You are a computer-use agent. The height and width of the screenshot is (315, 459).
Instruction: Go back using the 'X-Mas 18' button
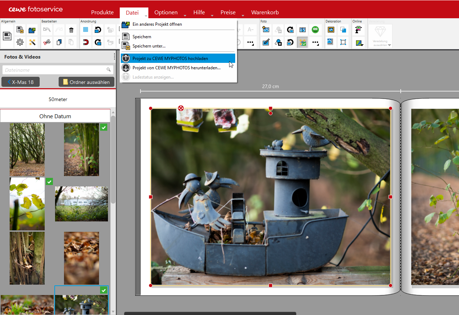tap(20, 82)
